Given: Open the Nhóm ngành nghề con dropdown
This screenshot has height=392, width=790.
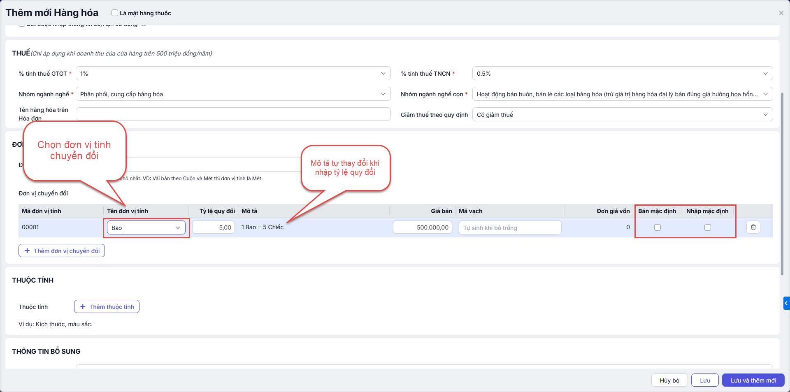Looking at the screenshot, I should (x=623, y=94).
